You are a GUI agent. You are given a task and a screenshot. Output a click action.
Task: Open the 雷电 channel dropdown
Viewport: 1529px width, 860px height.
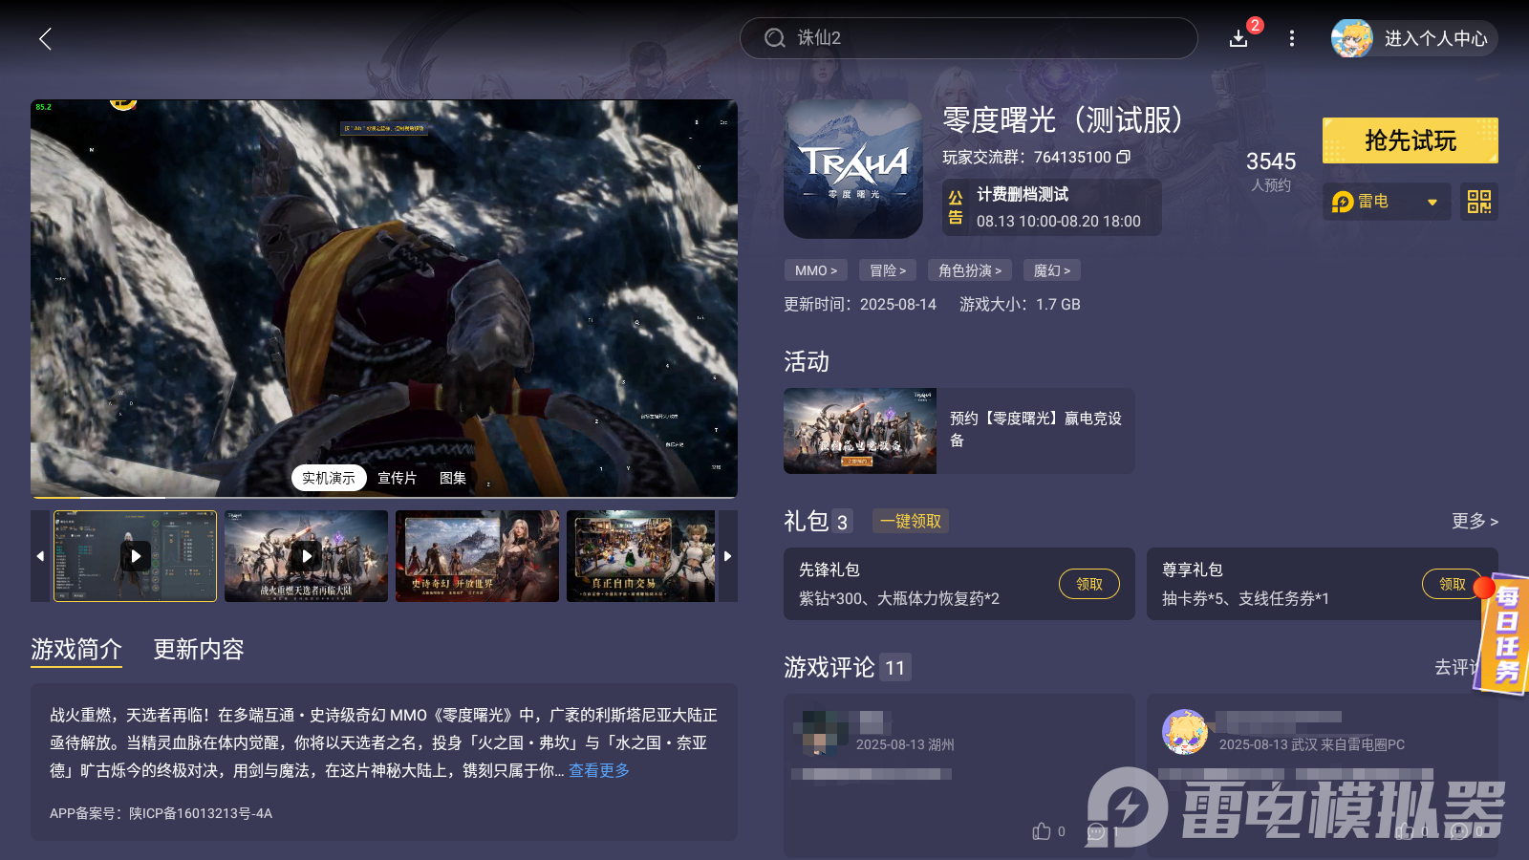click(1386, 202)
